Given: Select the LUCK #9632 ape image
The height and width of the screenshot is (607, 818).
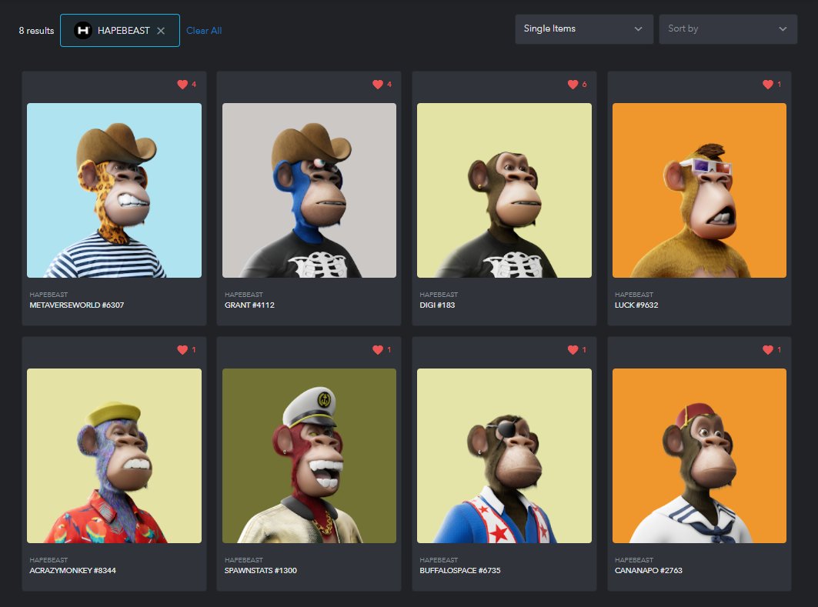Looking at the screenshot, I should (x=699, y=190).
